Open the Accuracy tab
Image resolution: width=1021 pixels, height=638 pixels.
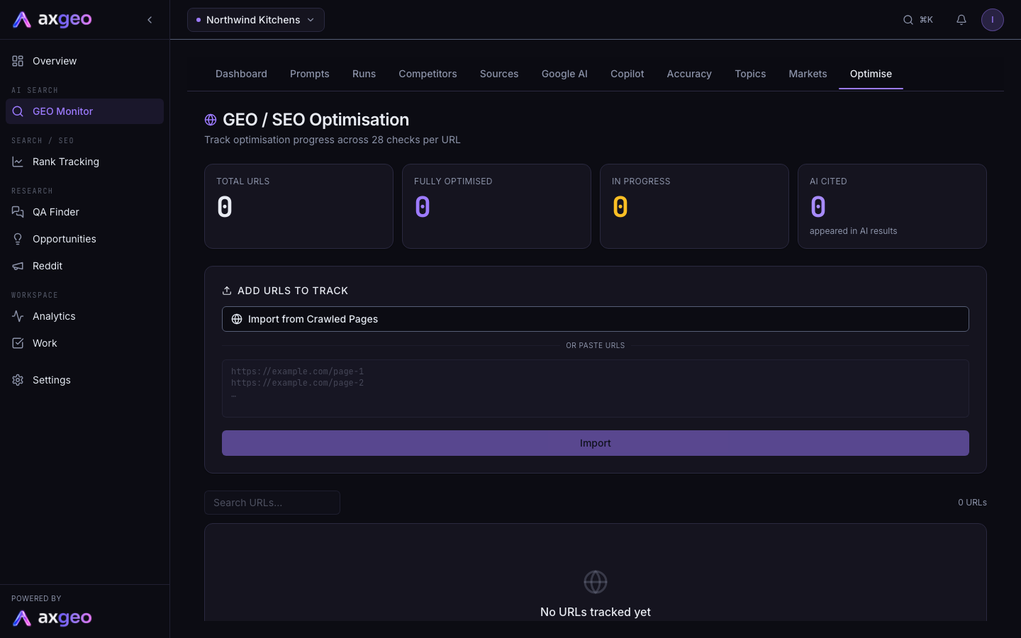pos(689,74)
